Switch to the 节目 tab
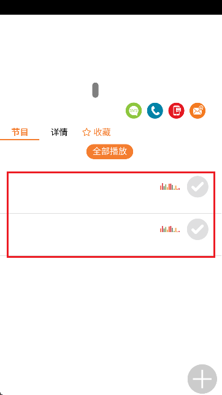The image size is (222, 395). 20,132
